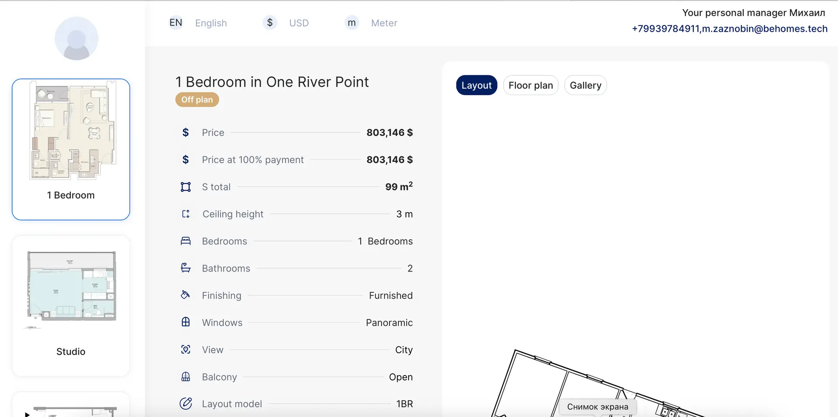Select the Layout tab
The height and width of the screenshot is (417, 838).
click(x=476, y=85)
